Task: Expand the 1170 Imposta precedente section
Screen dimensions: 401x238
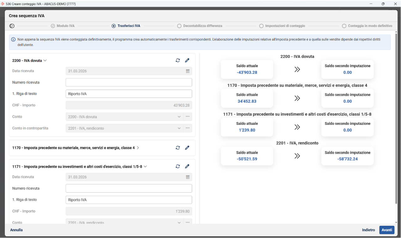Action: coord(138,148)
